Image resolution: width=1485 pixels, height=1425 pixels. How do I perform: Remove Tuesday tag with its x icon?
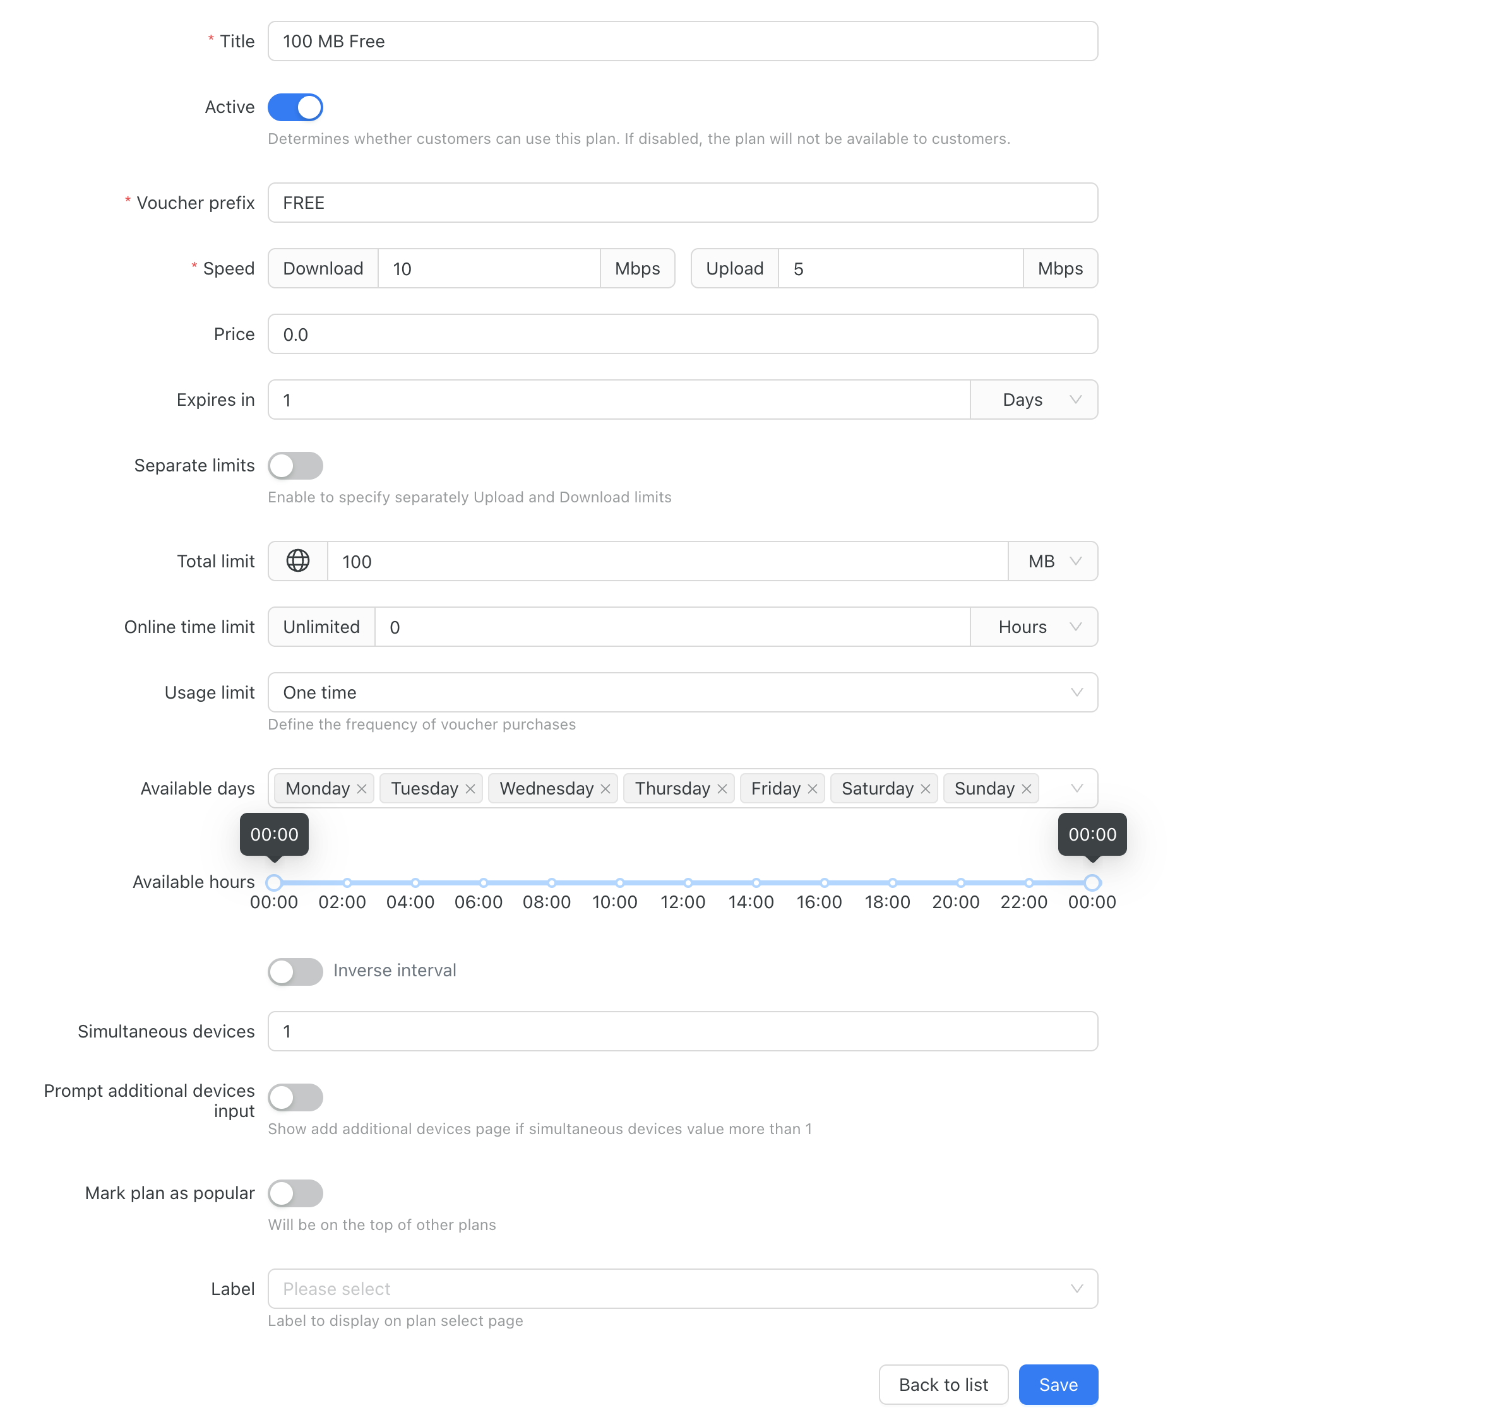click(470, 789)
